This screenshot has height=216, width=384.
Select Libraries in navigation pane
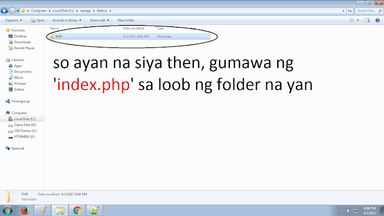click(x=17, y=60)
